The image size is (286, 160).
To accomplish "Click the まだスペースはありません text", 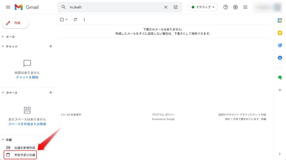I will (x=27, y=119).
